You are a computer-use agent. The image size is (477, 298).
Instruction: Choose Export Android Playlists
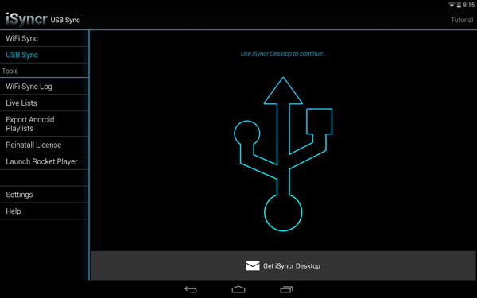point(44,124)
